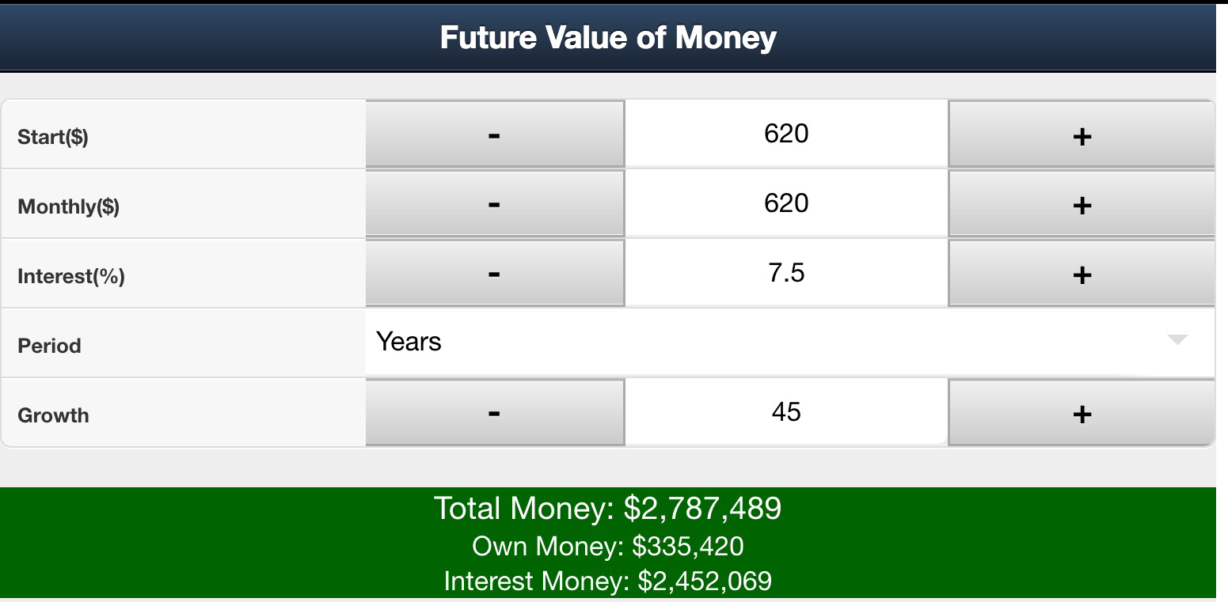
Task: Increase the Start($) amount with plus
Action: [x=1081, y=135]
